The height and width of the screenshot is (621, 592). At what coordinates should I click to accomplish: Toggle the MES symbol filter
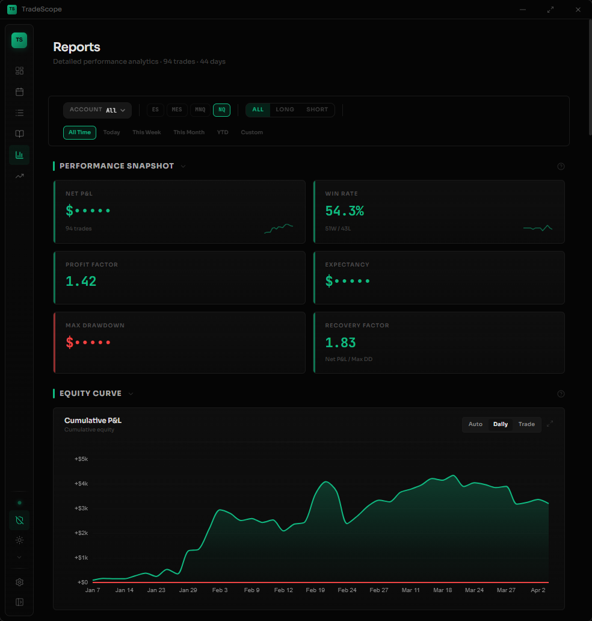(x=177, y=110)
